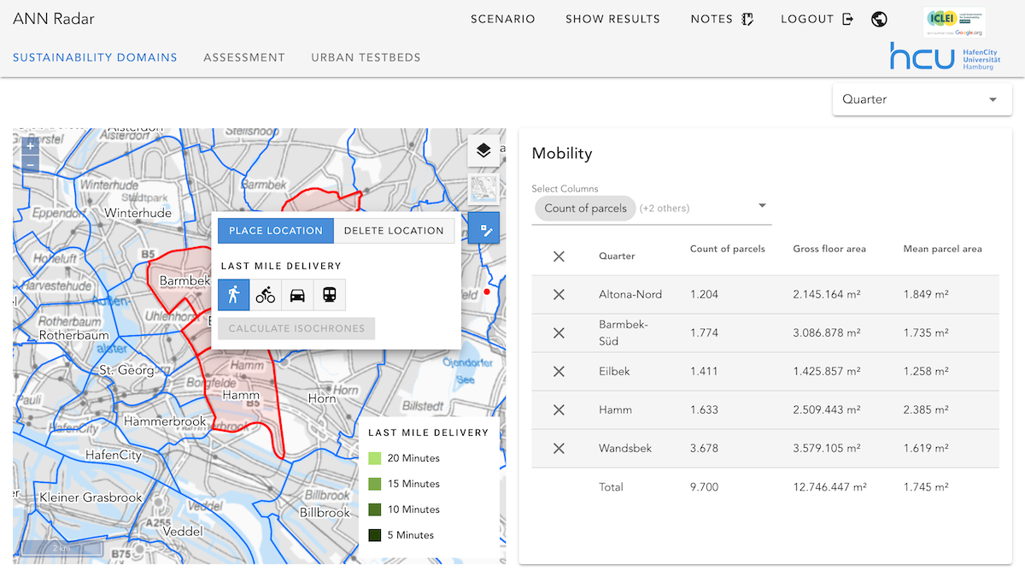1025x577 pixels.
Task: Expand the Select Columns dropdown
Action: (762, 206)
